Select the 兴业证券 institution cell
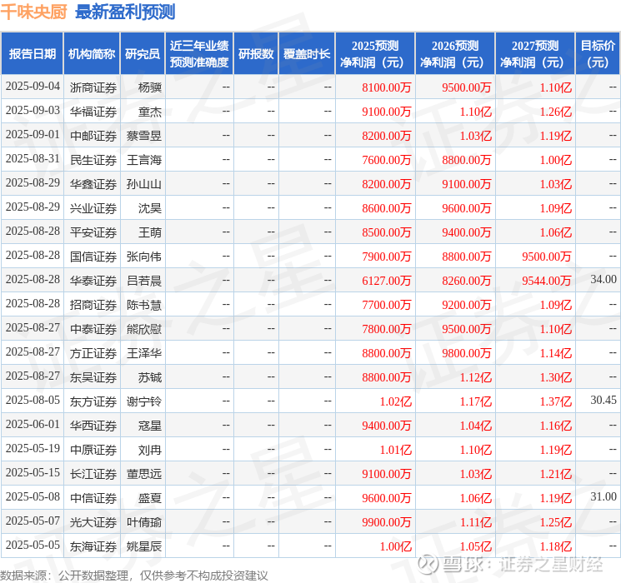 93,207
